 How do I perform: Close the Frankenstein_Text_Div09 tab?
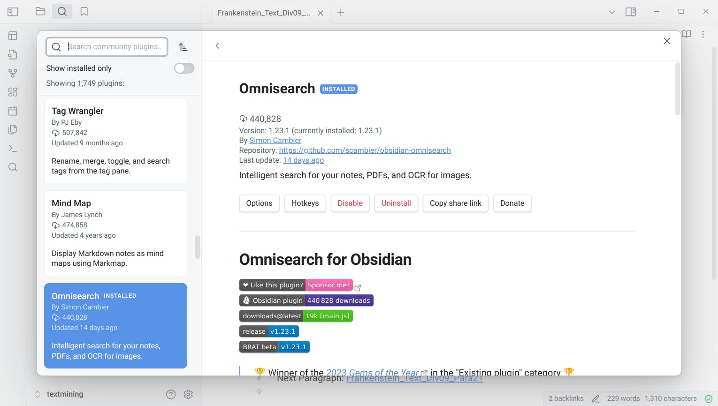tap(321, 13)
